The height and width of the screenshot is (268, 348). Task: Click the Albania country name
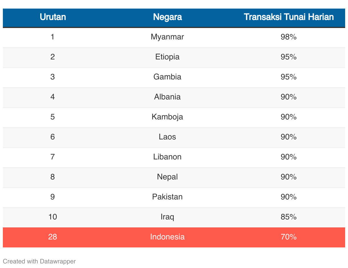[x=167, y=97]
